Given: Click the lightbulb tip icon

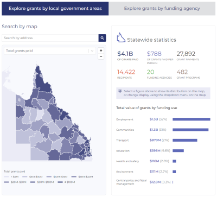Looking at the screenshot, I should [x=120, y=91].
